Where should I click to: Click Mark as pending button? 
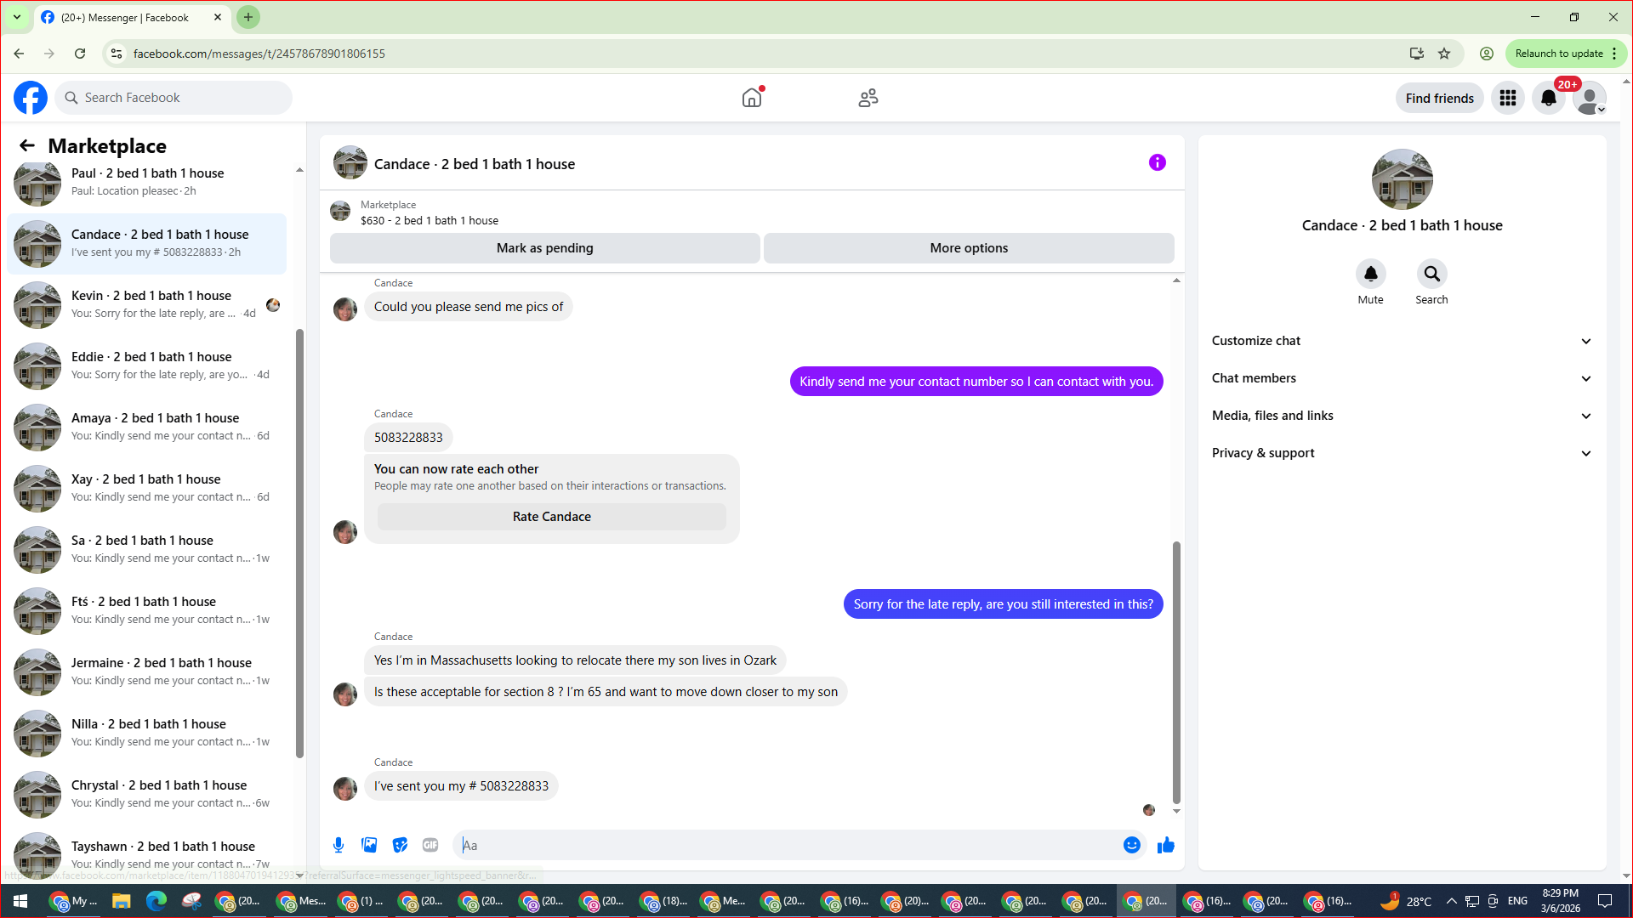point(544,248)
